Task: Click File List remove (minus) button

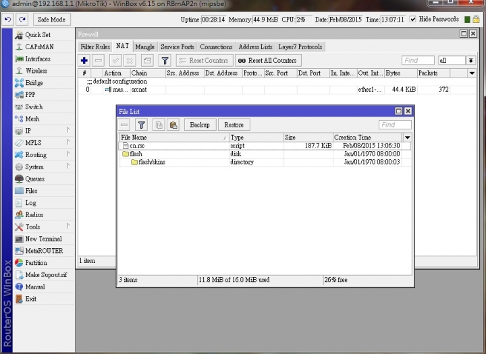Action: pos(124,125)
